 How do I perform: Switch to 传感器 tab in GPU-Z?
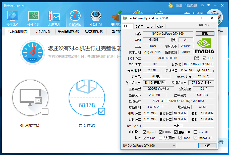tap(139, 26)
